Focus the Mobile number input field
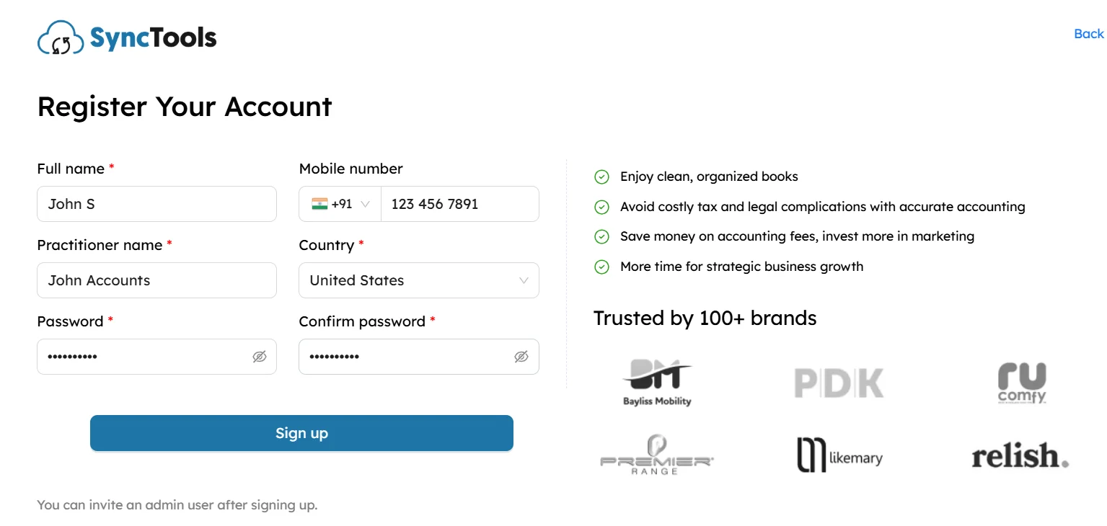 (459, 204)
